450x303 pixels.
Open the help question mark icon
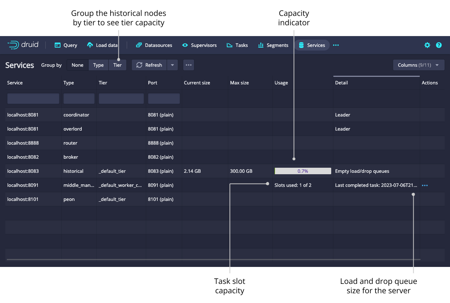(x=438, y=45)
